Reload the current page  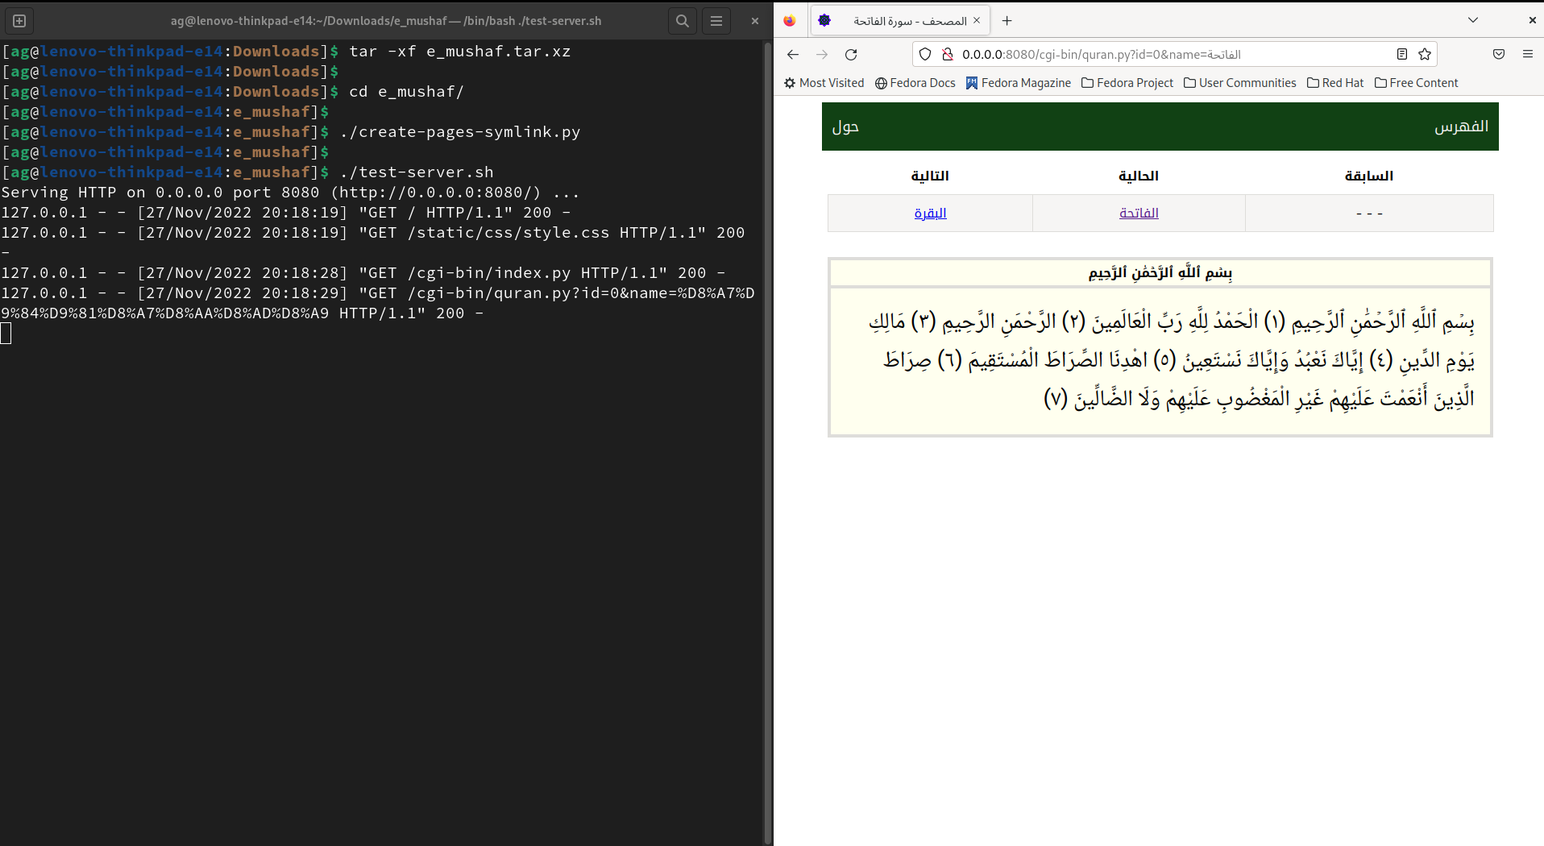851,55
